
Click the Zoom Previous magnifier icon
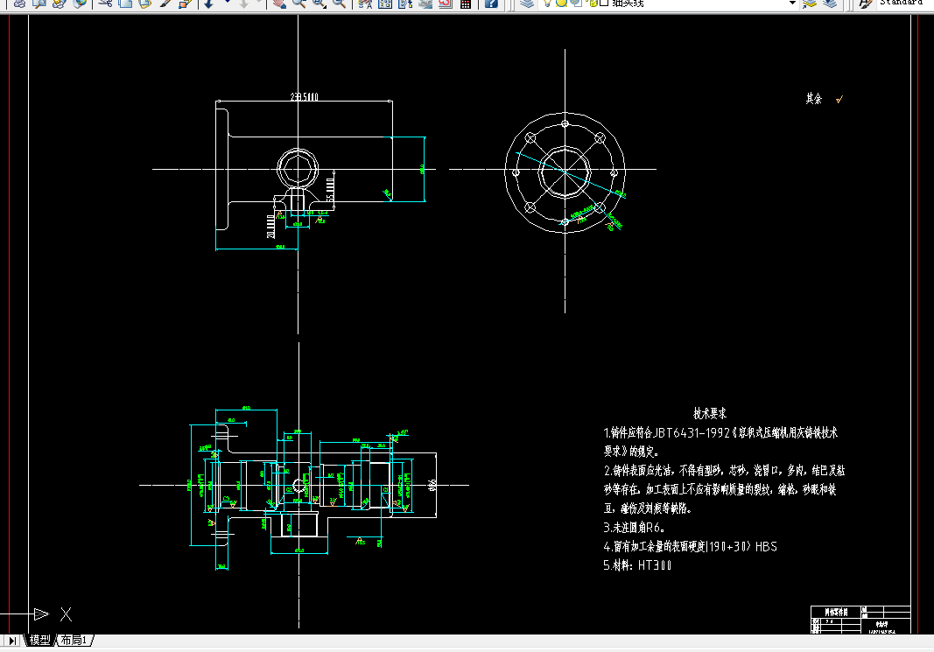[339, 3]
